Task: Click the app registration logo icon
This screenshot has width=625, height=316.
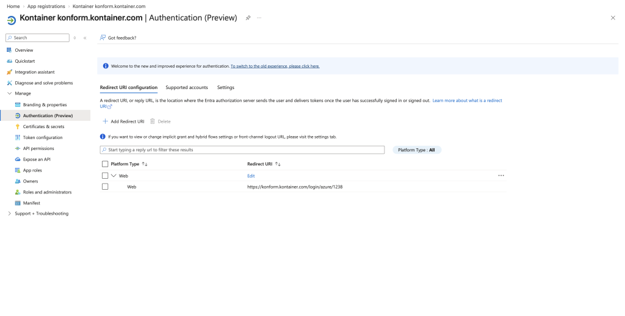Action: (12, 20)
